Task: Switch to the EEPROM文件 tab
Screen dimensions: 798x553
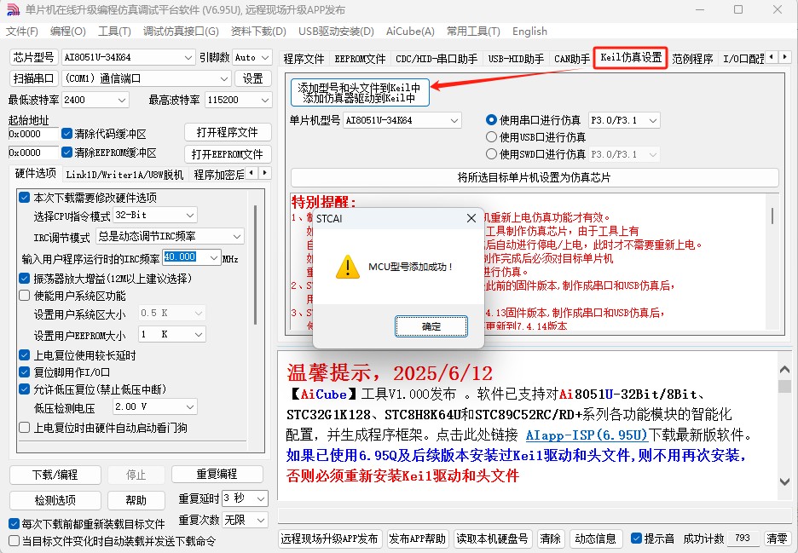Action: (x=360, y=59)
